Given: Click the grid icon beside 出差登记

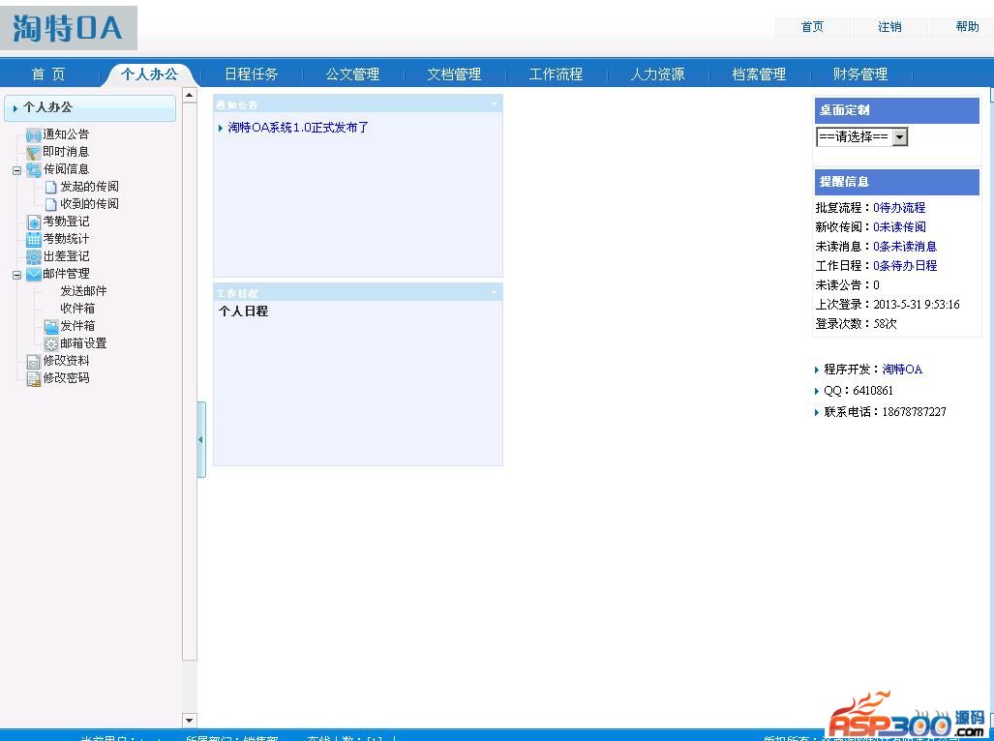Looking at the screenshot, I should pyautogui.click(x=34, y=256).
